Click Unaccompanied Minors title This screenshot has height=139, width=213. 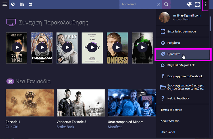[126, 122]
